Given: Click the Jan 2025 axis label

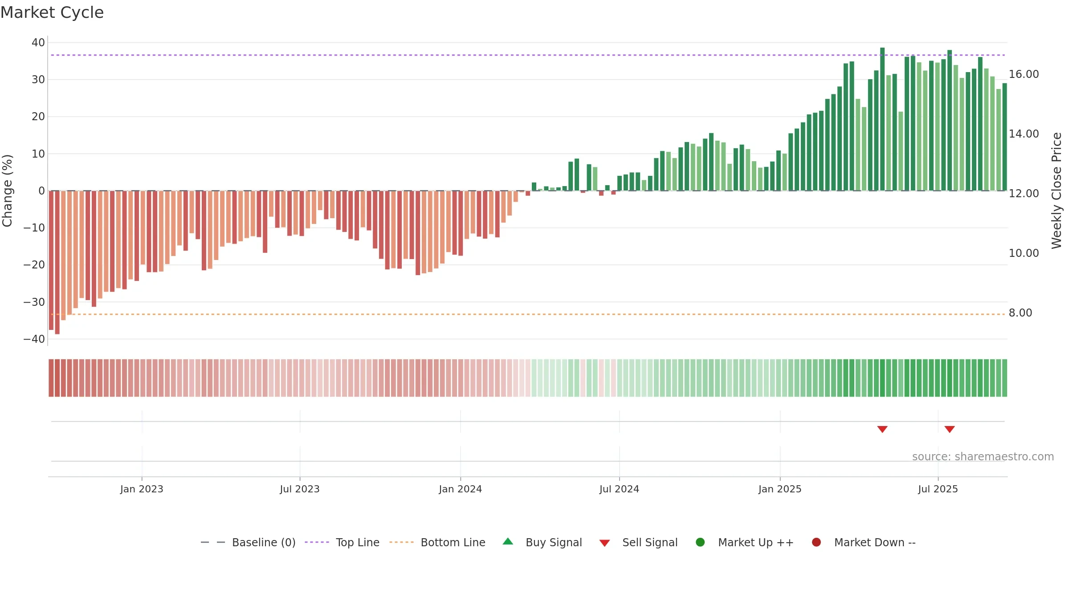Looking at the screenshot, I should [780, 489].
